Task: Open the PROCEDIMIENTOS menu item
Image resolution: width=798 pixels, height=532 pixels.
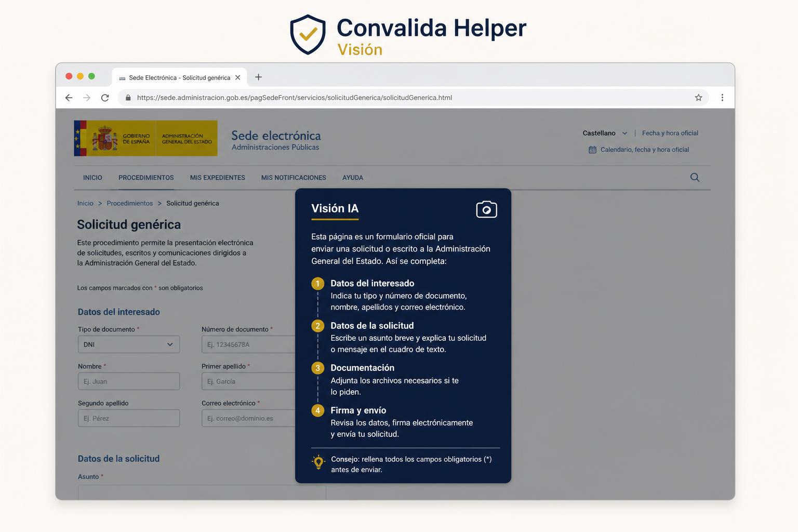Action: tap(146, 178)
